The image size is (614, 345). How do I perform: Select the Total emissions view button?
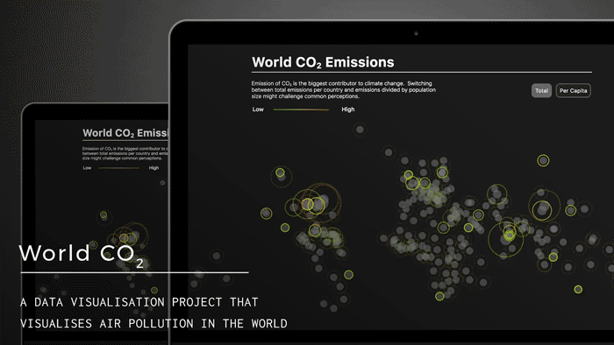click(541, 91)
